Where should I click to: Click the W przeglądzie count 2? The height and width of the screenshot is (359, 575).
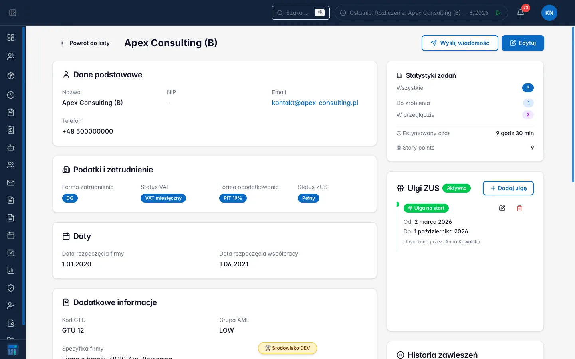(x=528, y=115)
